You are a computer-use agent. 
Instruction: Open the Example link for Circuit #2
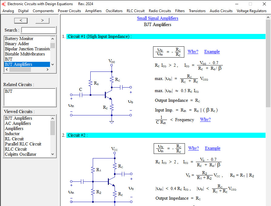click(212, 148)
